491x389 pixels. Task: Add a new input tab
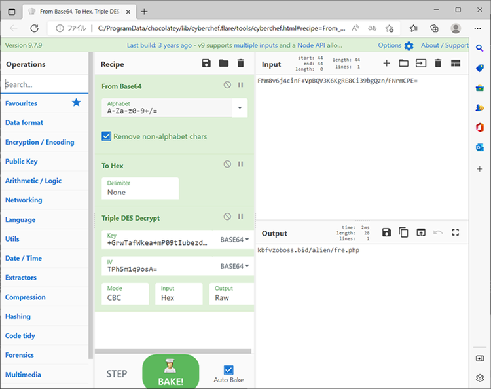(x=386, y=64)
